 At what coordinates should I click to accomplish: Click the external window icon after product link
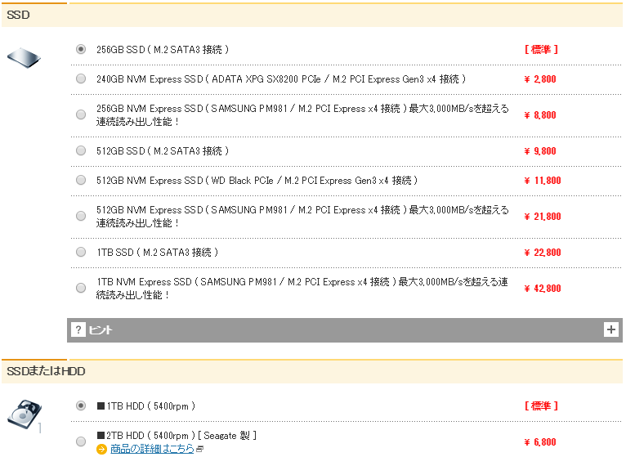pyautogui.click(x=200, y=449)
